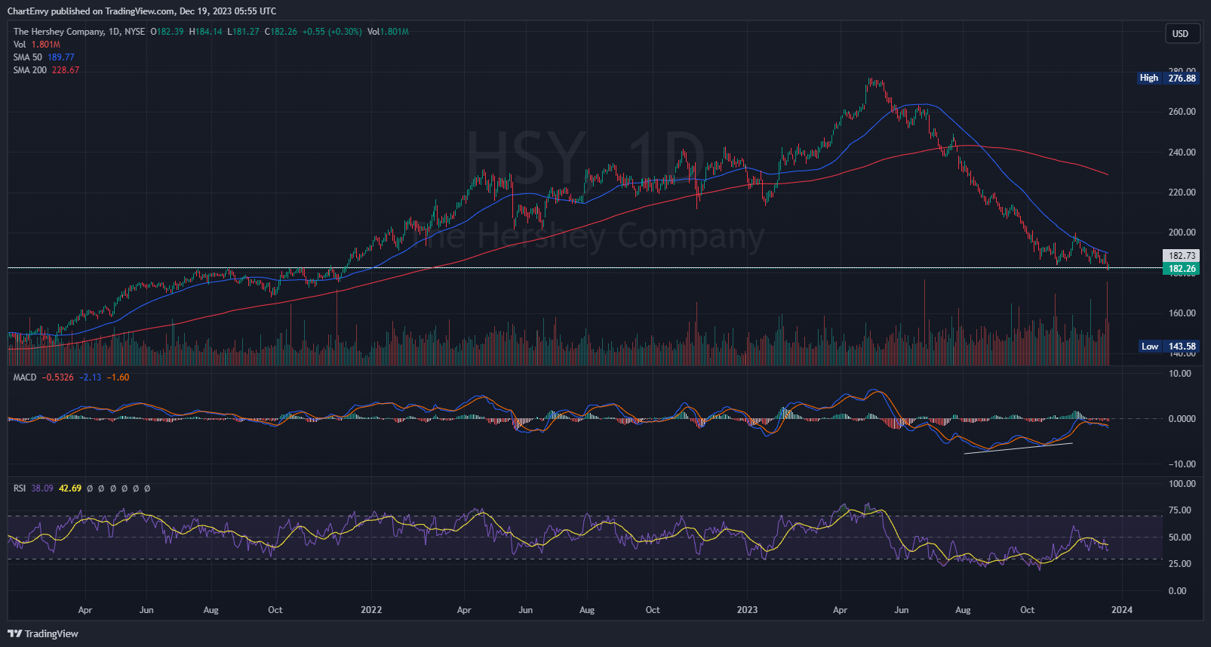This screenshot has height=647, width=1211.
Task: Click the MACD 0.0000 scale label
Action: coord(1182,419)
